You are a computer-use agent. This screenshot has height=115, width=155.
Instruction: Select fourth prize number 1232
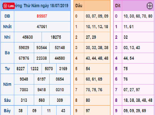[x=34, y=69]
